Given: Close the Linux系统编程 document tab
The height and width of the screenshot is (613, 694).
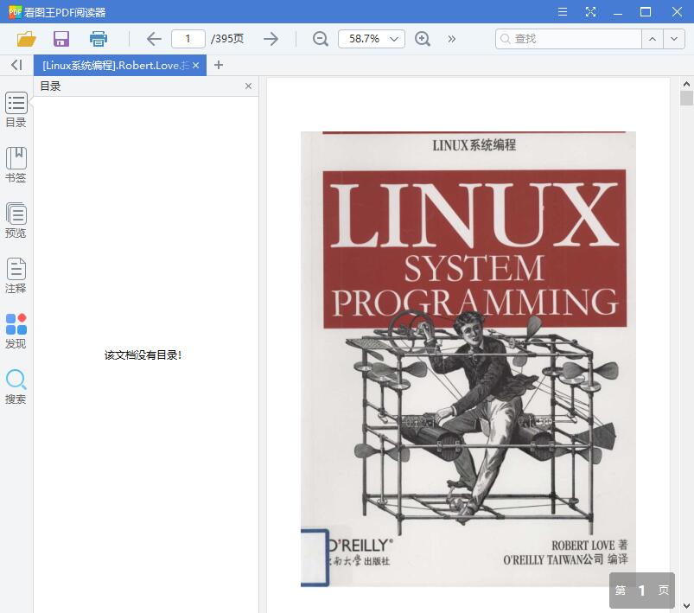Looking at the screenshot, I should coord(195,66).
